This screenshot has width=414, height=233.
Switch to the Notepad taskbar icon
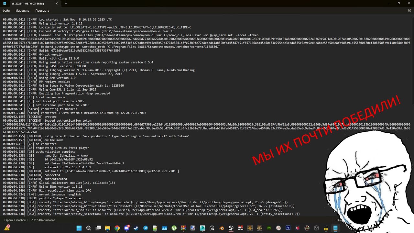335,228
